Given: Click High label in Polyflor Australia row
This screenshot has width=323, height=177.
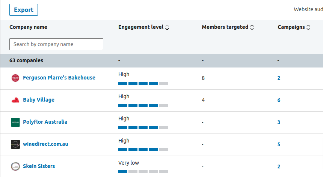Looking at the screenshot, I should (x=124, y=118).
